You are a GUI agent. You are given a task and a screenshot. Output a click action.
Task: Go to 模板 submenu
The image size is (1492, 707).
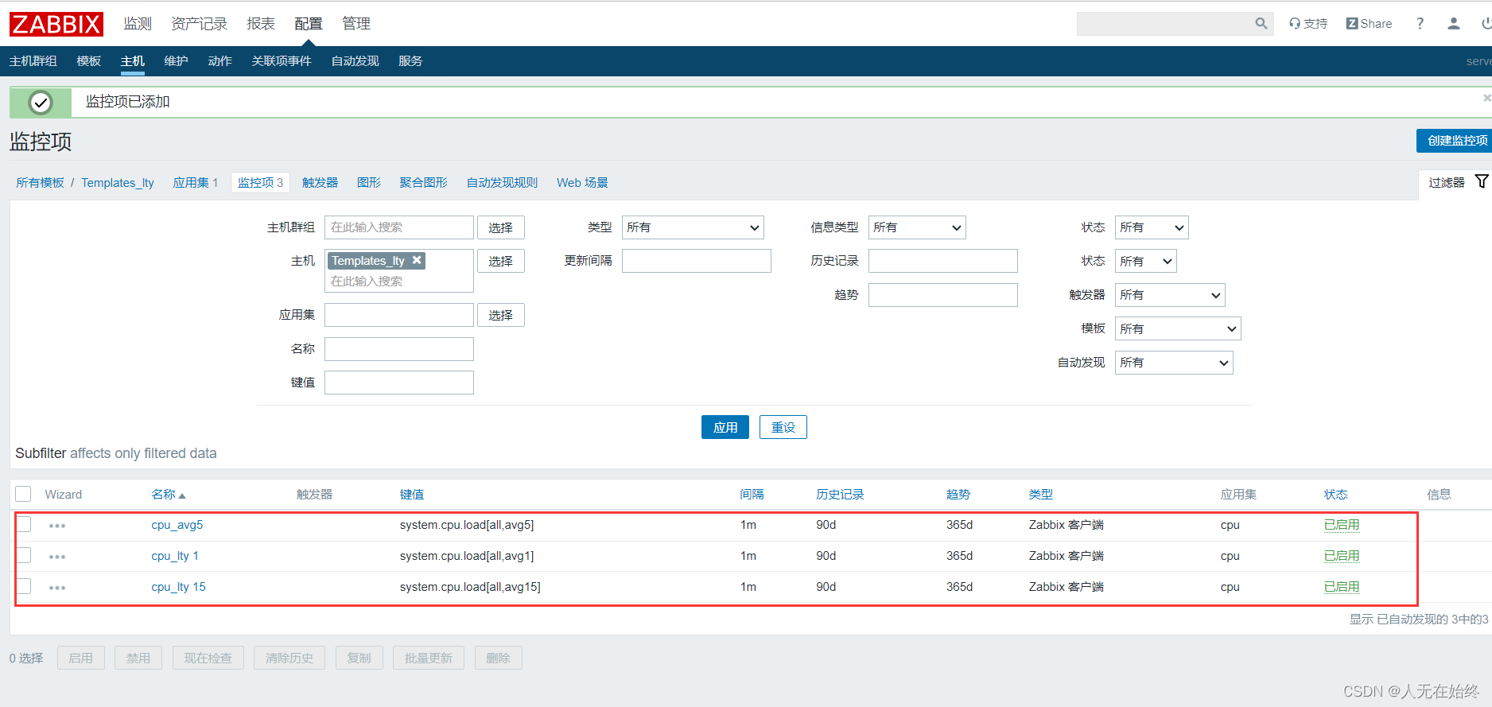[89, 61]
